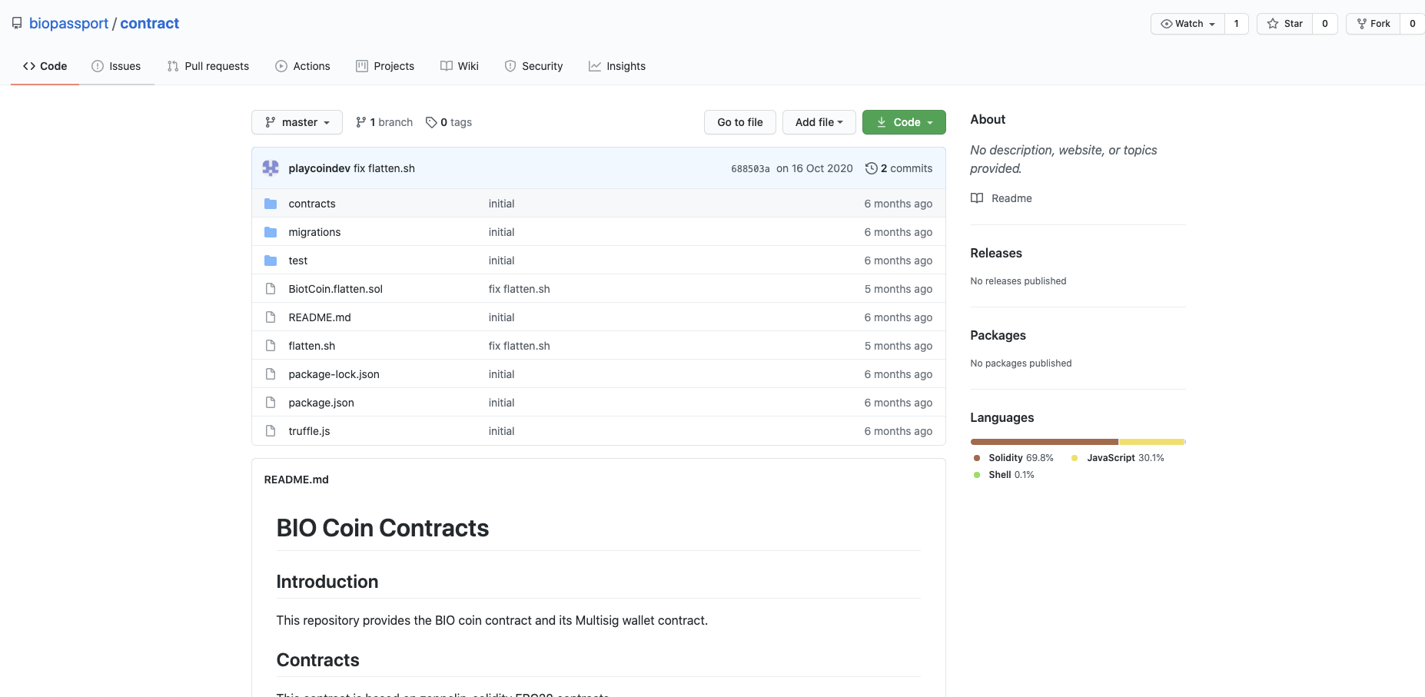
Task: Switch to the Code tab
Action: 45,66
